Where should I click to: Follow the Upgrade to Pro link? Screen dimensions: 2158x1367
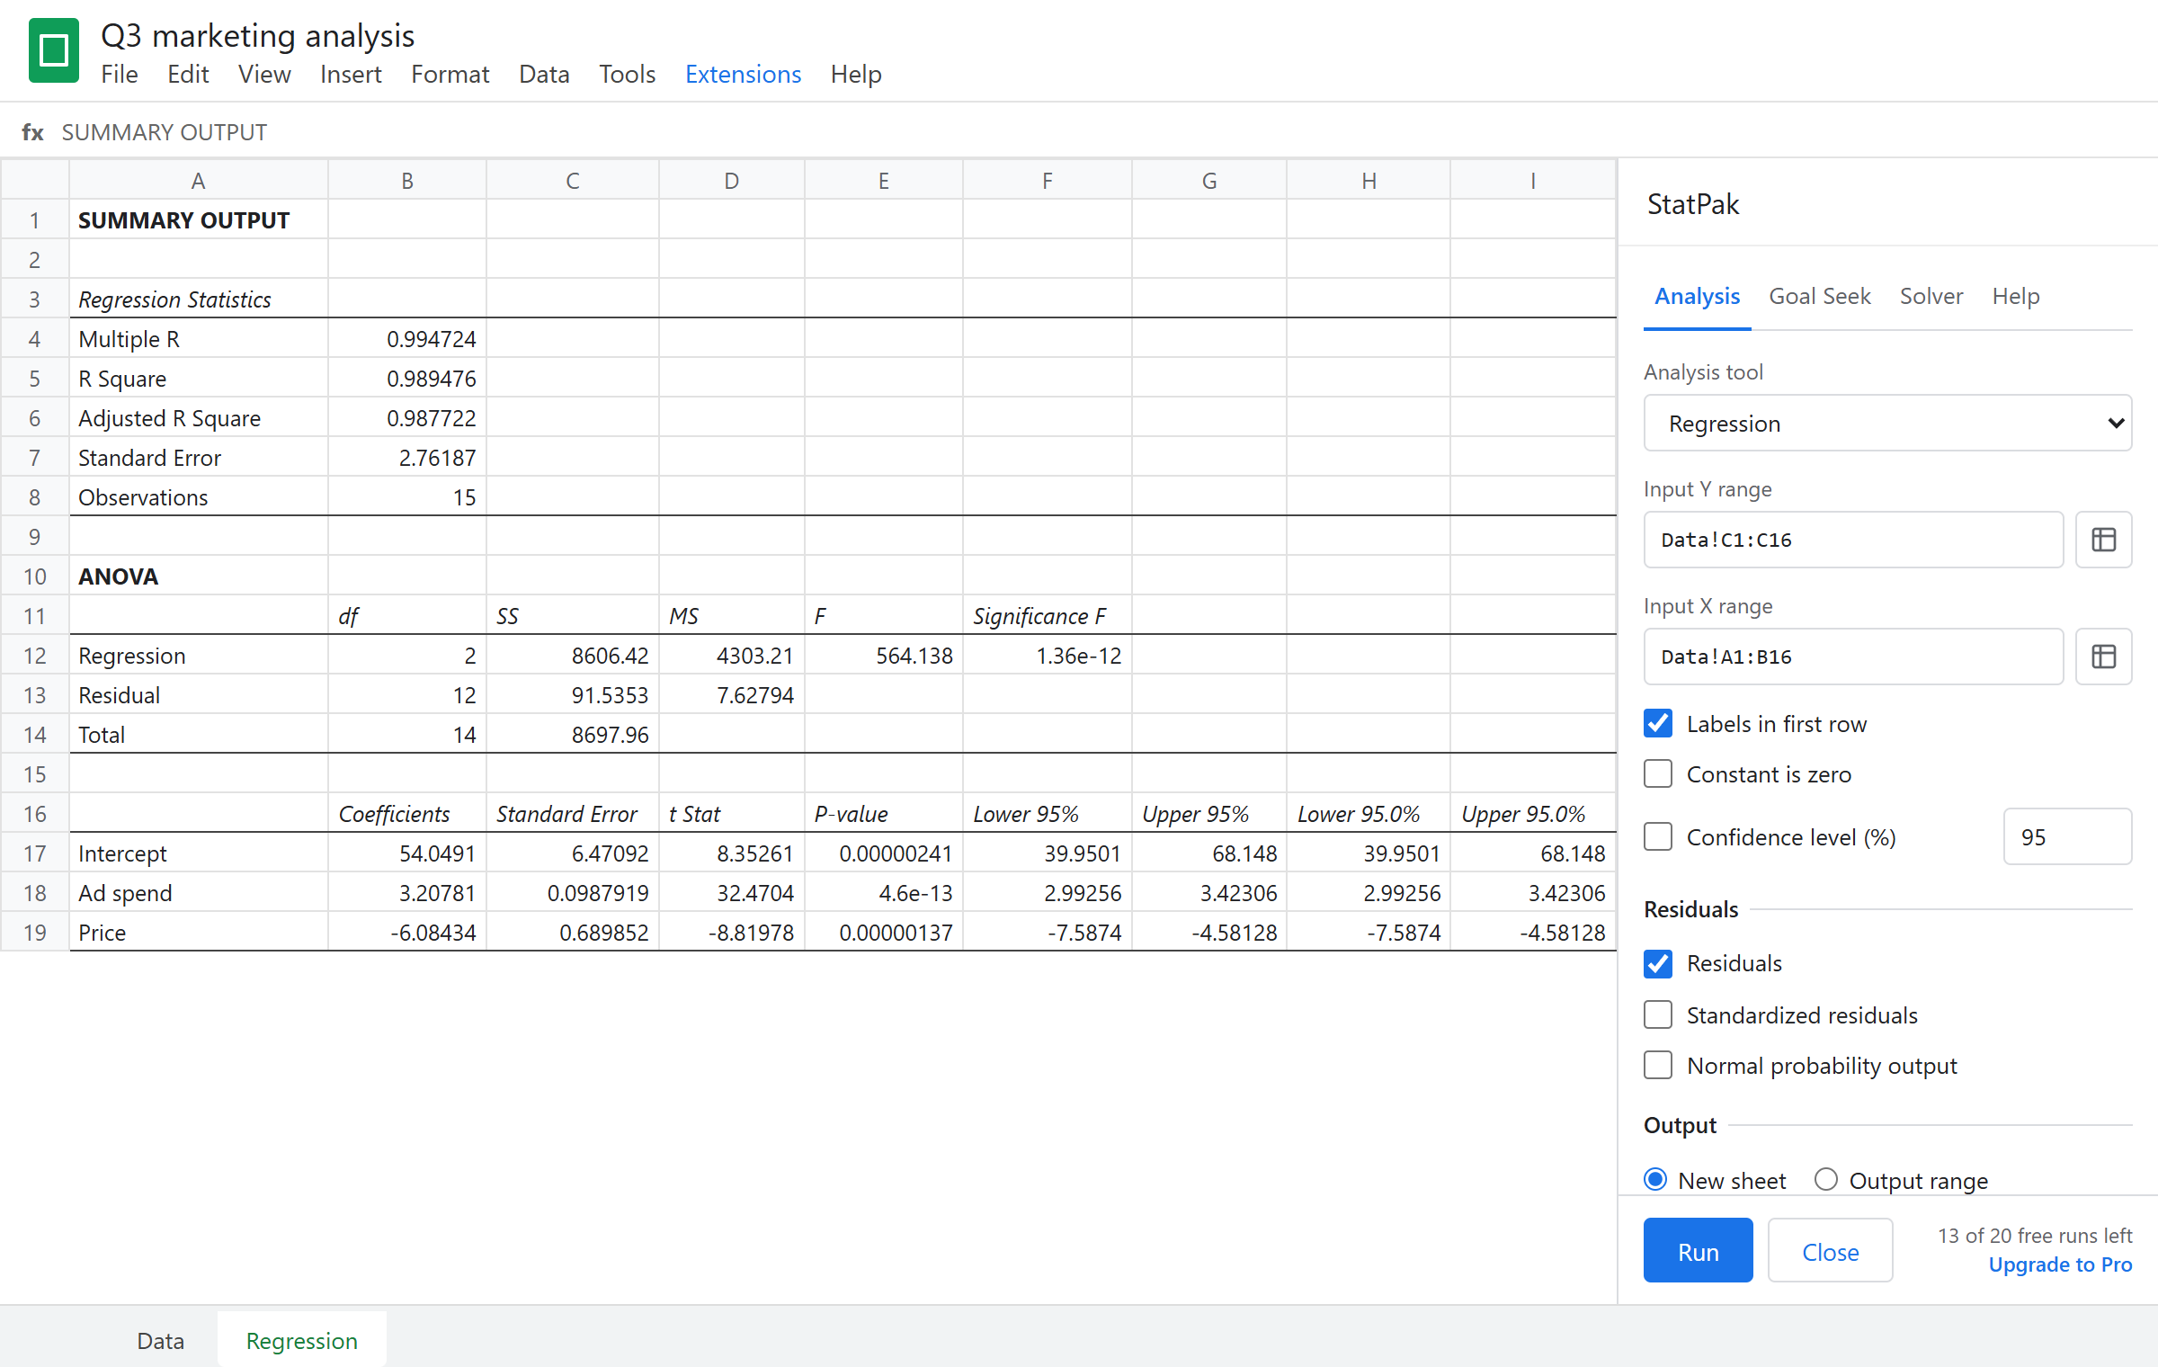(2060, 1264)
